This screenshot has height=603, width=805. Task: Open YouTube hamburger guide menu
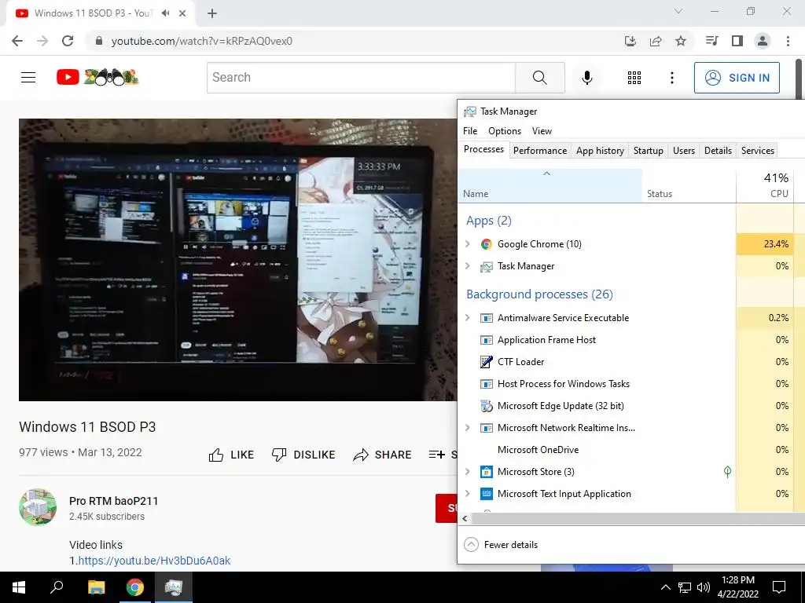[x=28, y=78]
